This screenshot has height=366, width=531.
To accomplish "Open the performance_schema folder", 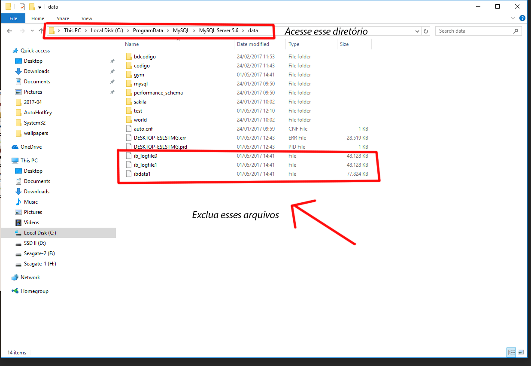I will coord(158,93).
